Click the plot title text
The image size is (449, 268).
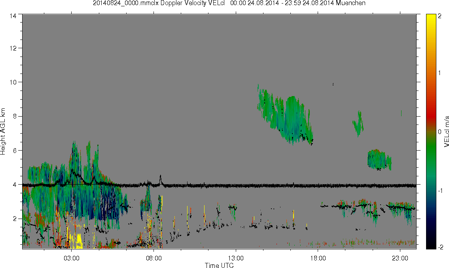point(229,3)
